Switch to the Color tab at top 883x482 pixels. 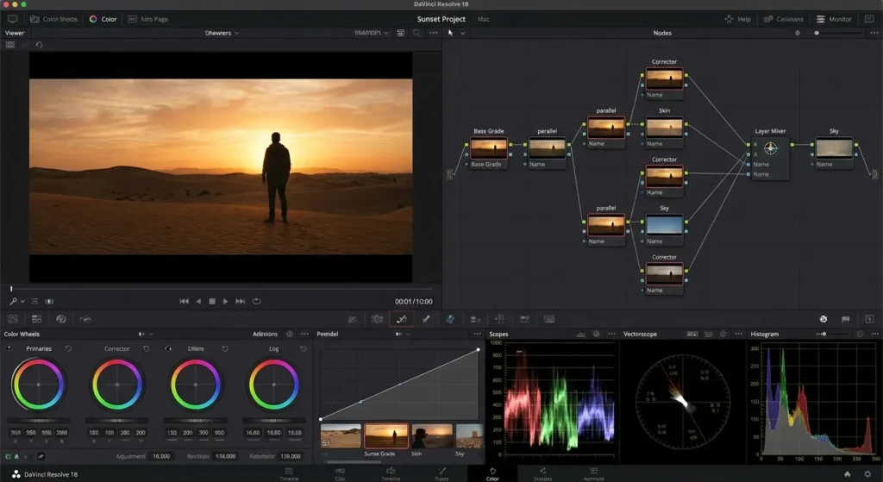pos(103,19)
